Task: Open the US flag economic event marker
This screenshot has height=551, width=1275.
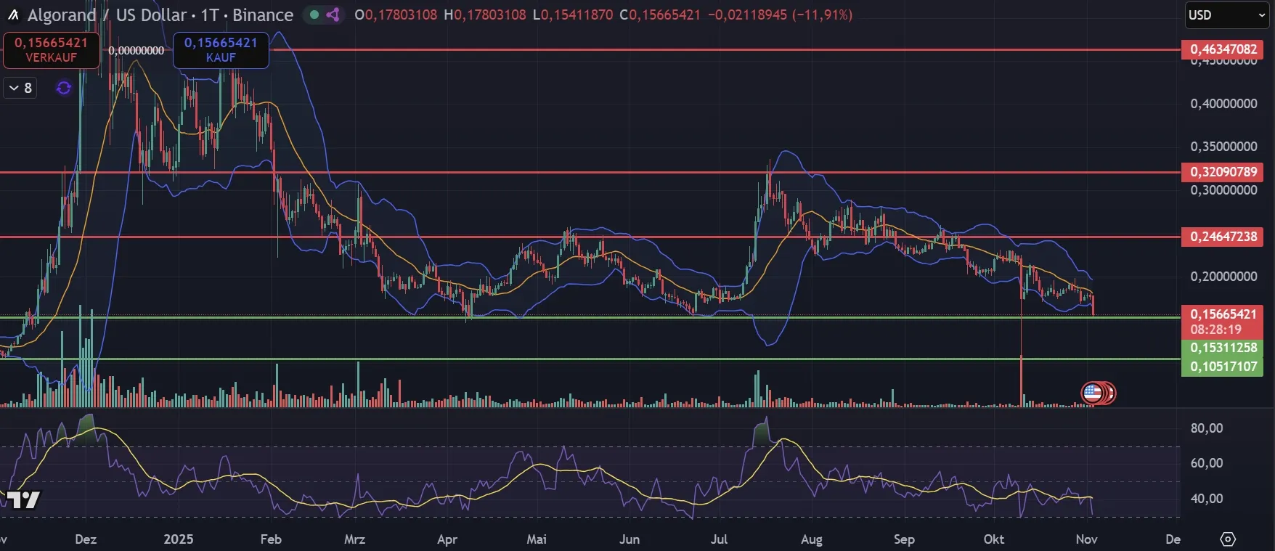Action: 1092,393
